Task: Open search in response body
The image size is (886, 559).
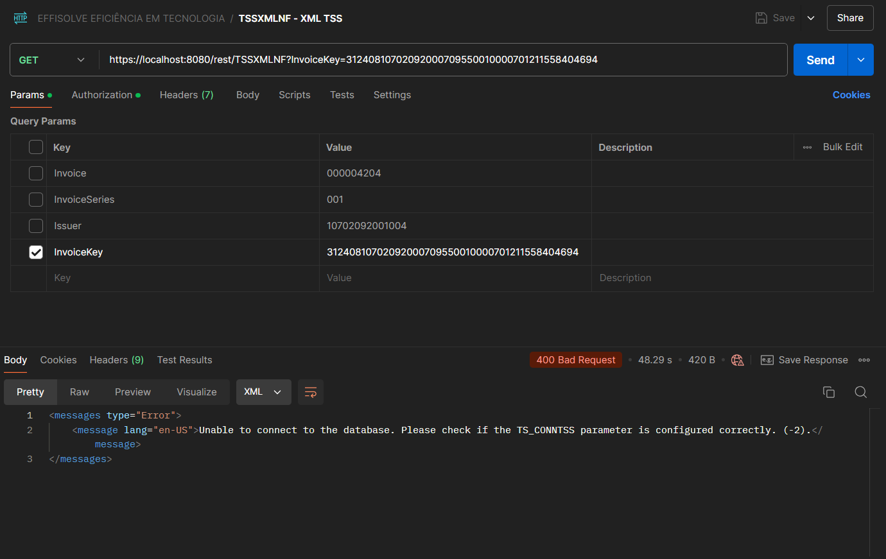Action: pyautogui.click(x=860, y=392)
